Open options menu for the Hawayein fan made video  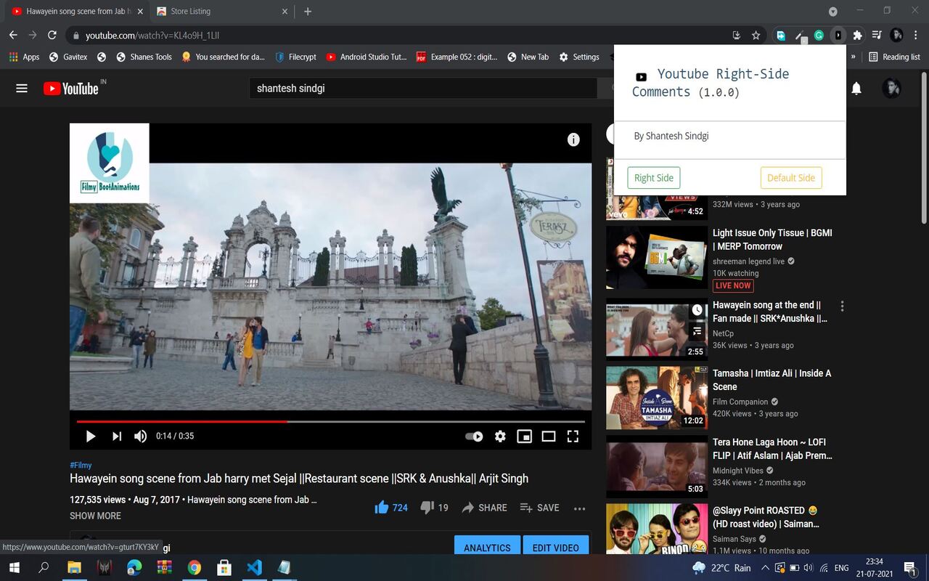pyautogui.click(x=842, y=306)
